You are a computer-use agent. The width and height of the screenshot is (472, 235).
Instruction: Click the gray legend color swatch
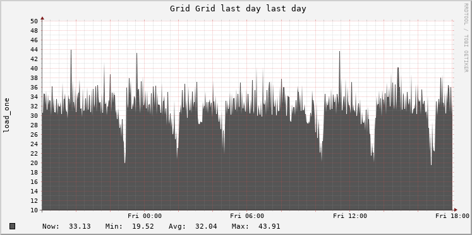click(x=13, y=226)
